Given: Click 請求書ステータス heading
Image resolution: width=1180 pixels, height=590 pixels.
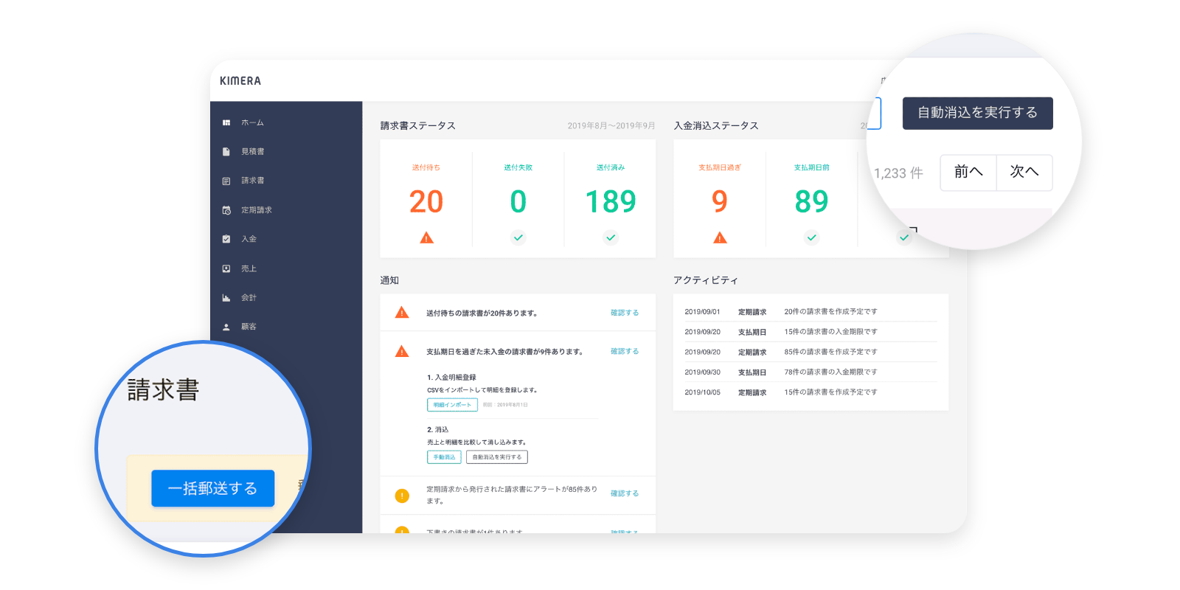Looking at the screenshot, I should tap(418, 126).
